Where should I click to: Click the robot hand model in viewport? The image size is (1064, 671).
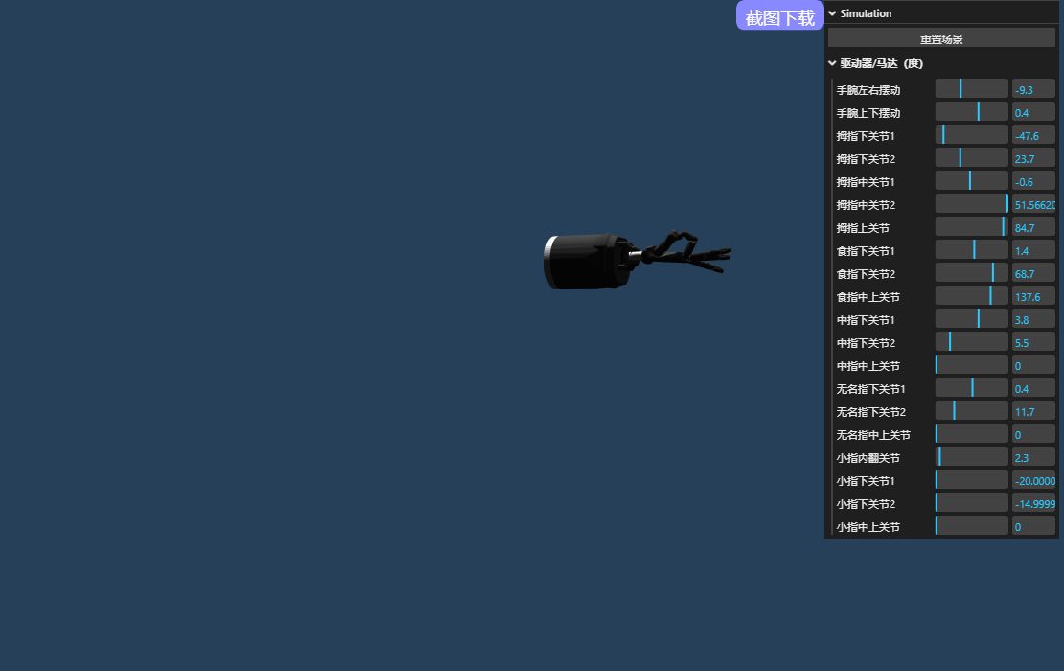click(x=587, y=261)
